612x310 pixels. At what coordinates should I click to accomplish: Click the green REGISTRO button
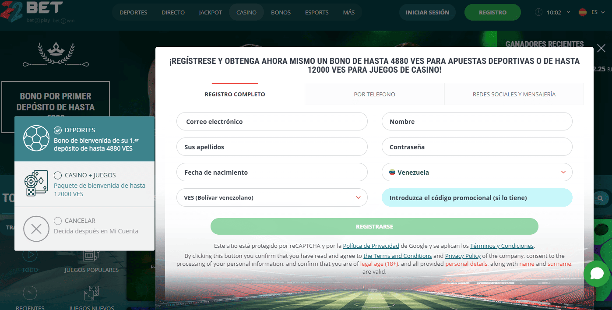point(492,12)
